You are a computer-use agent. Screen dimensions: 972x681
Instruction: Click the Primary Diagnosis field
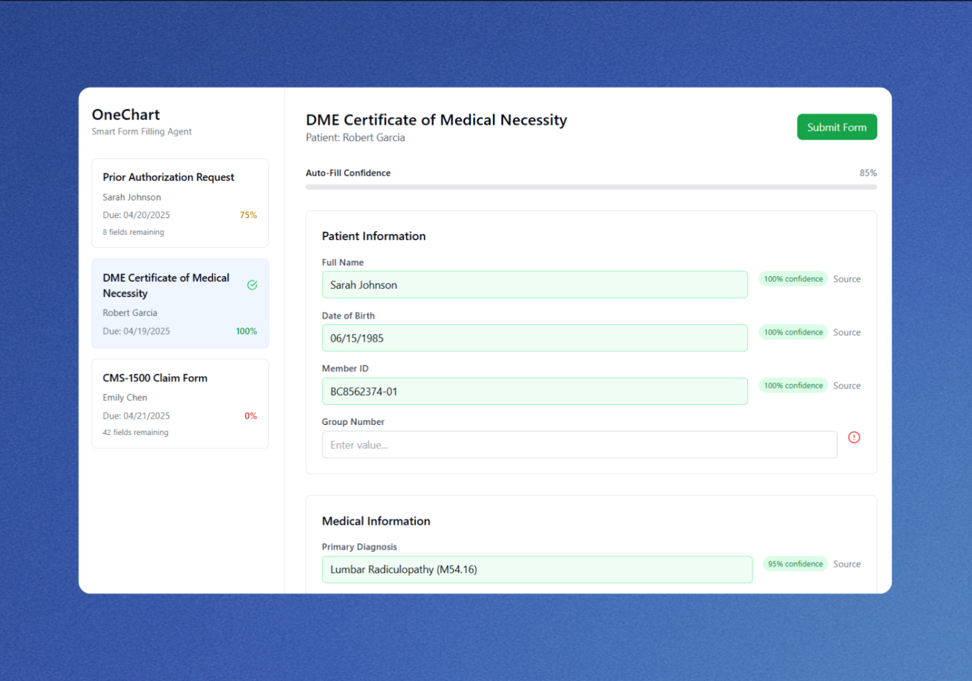click(x=537, y=569)
